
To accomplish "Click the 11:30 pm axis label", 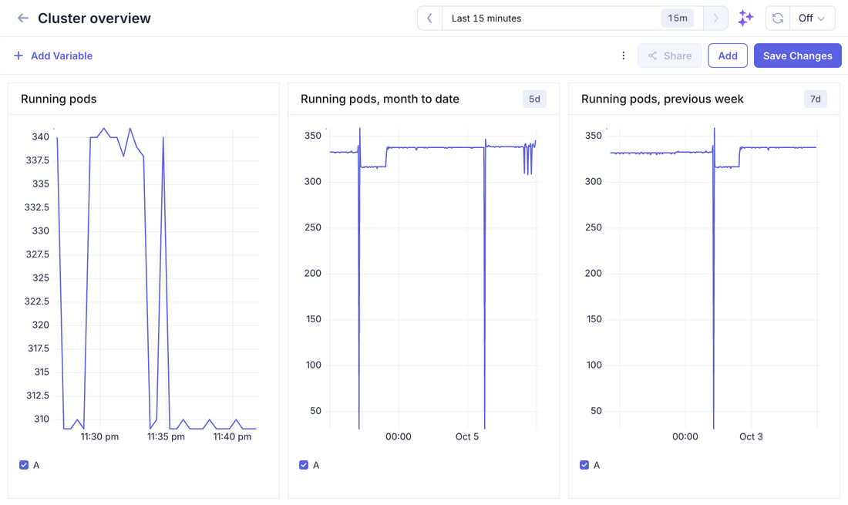I will 99,437.
